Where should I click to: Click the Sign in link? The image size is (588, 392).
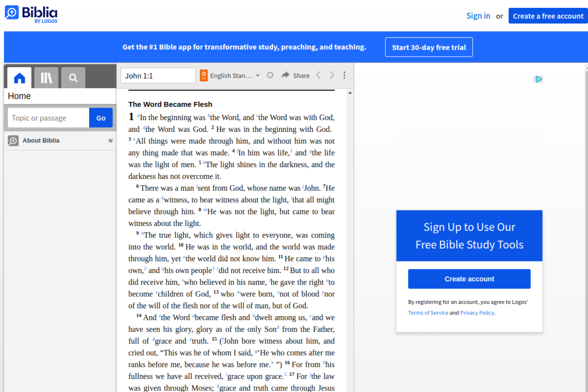pos(478,16)
